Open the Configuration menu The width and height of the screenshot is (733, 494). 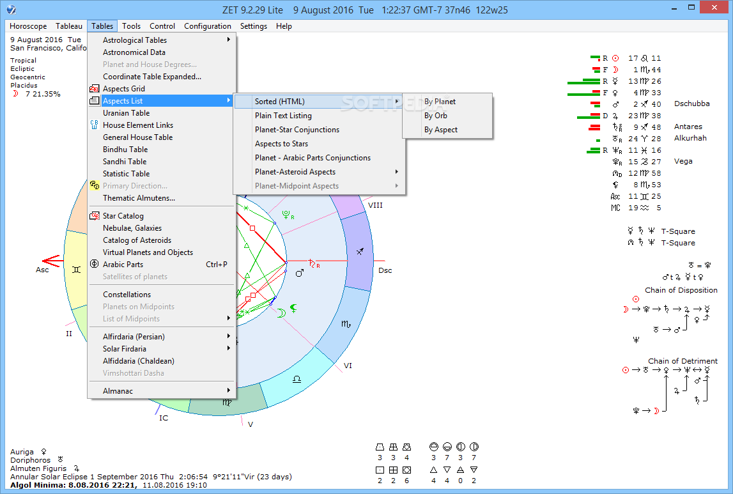tap(208, 26)
